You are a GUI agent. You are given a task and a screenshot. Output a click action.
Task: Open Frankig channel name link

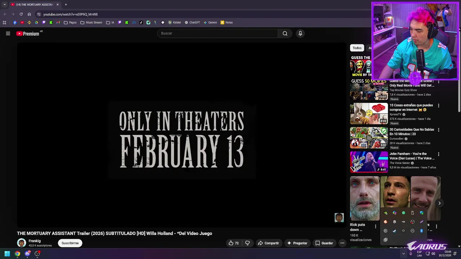click(x=35, y=241)
